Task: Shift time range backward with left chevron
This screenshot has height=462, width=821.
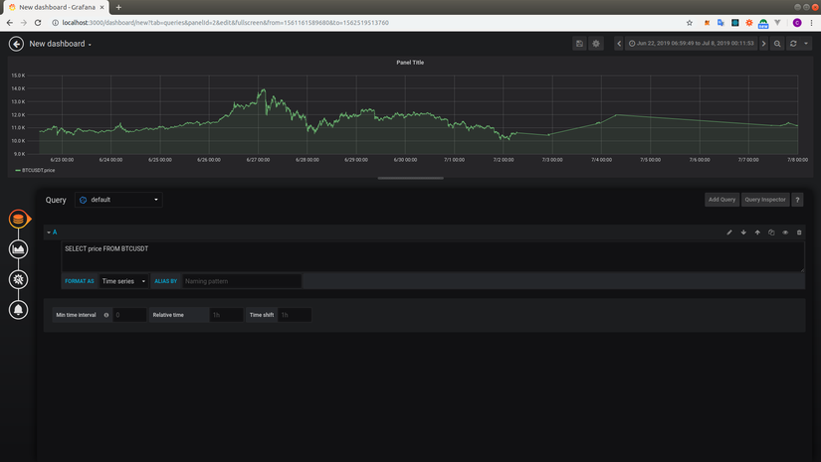Action: point(619,44)
